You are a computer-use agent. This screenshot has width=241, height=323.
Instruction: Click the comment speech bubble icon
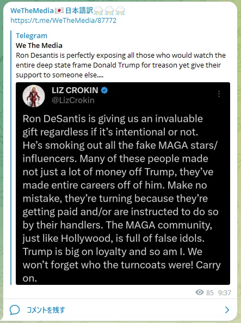[x=15, y=310]
